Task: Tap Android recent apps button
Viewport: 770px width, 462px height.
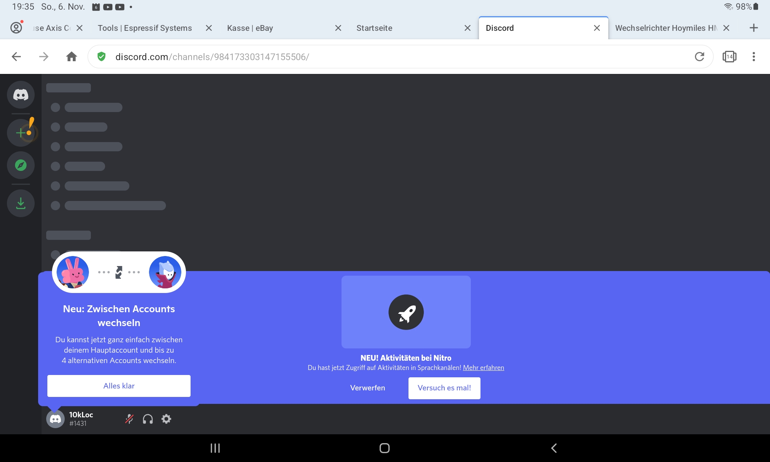Action: [x=215, y=448]
